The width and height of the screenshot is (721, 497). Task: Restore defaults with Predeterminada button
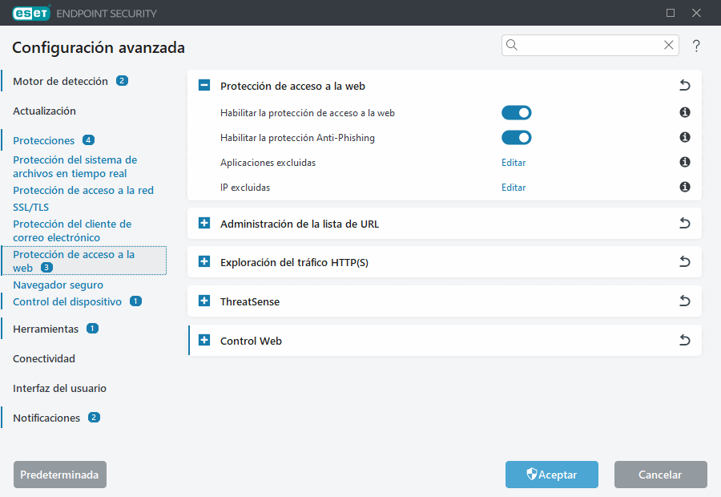[59, 475]
